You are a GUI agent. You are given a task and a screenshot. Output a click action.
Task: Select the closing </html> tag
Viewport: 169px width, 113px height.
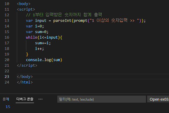click(25, 82)
